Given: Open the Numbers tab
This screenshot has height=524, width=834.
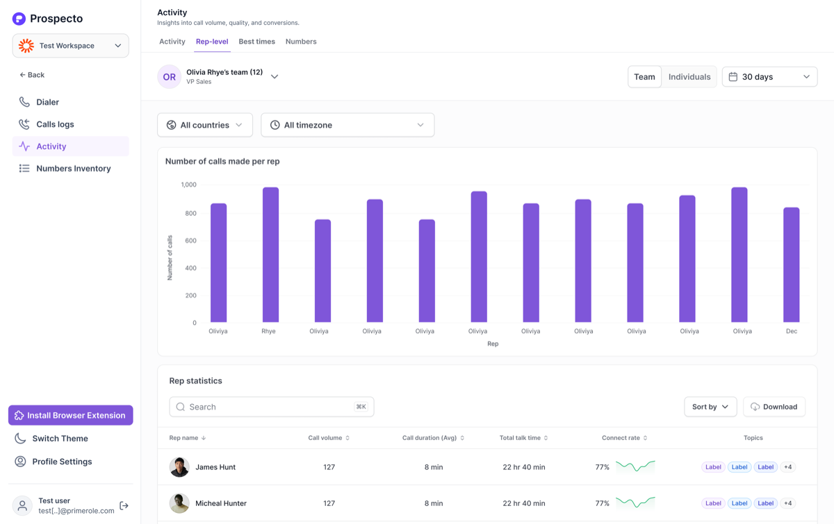Looking at the screenshot, I should coord(301,42).
